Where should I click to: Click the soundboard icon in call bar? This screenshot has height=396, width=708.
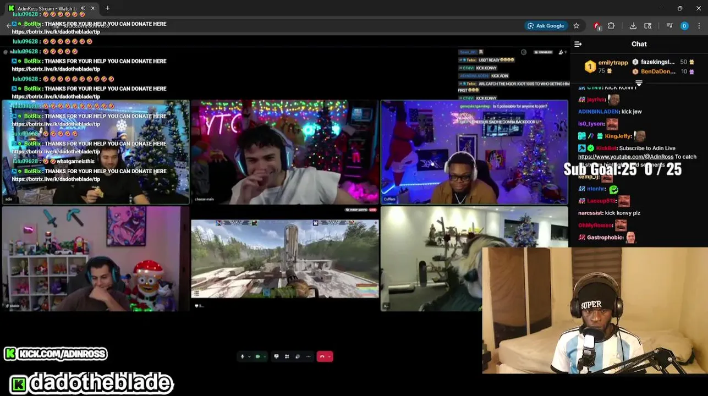[x=298, y=356]
